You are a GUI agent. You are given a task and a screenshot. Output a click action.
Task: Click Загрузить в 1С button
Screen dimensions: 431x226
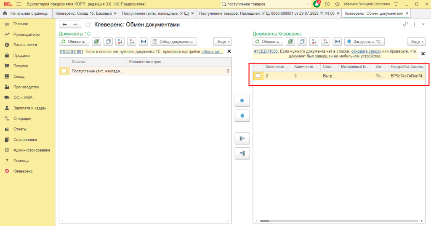click(364, 42)
